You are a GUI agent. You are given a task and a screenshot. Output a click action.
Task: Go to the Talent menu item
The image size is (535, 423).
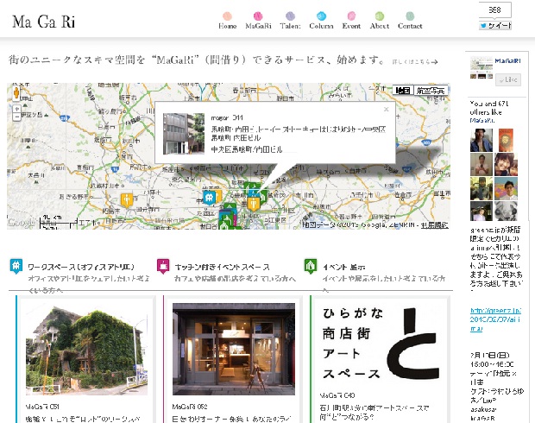coord(290,26)
